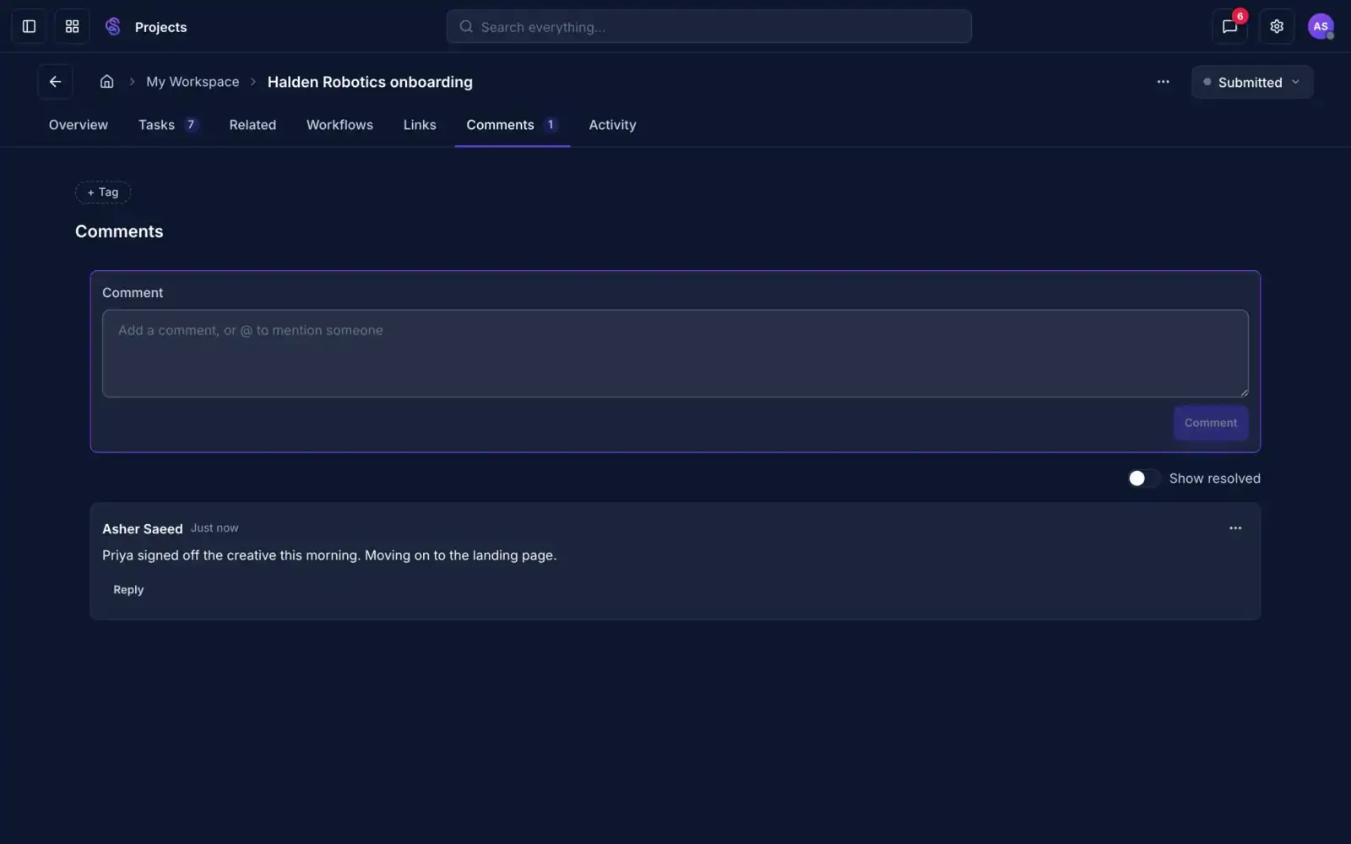
Task: Open the settings gear icon
Action: pos(1277,26)
